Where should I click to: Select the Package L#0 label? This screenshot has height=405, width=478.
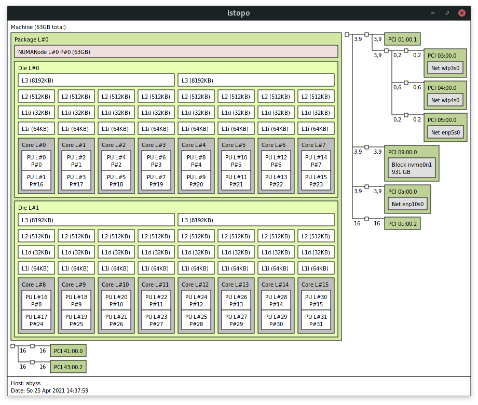(32, 40)
